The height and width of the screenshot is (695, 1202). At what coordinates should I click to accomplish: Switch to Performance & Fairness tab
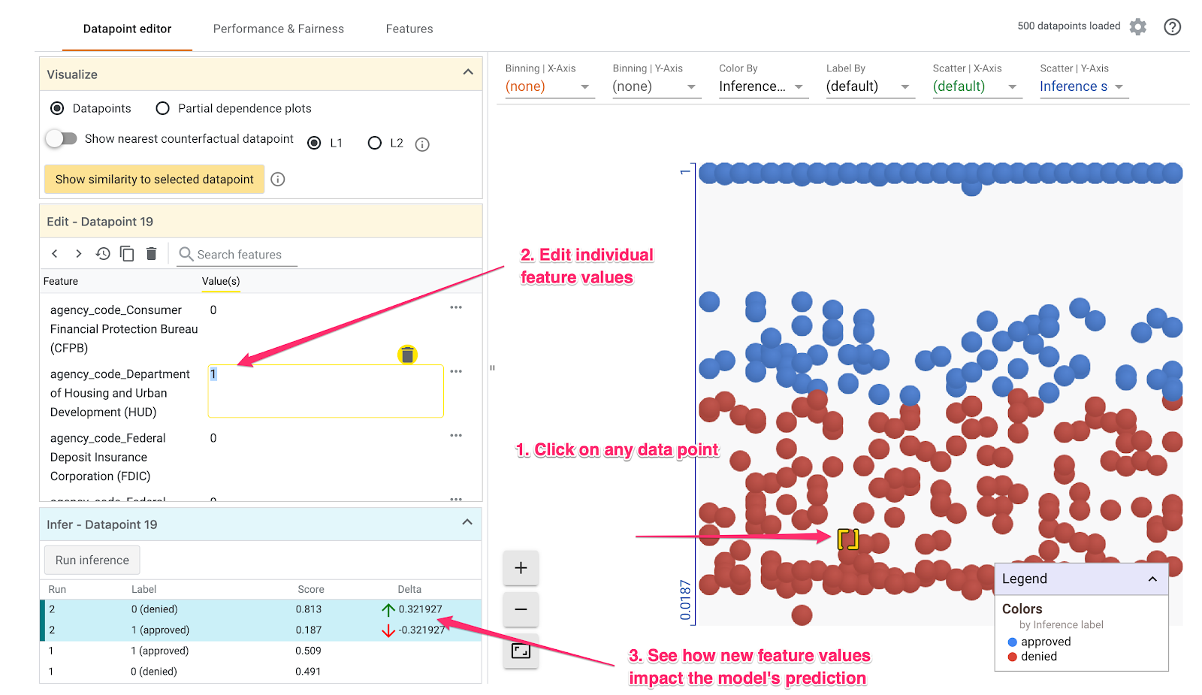(x=278, y=29)
